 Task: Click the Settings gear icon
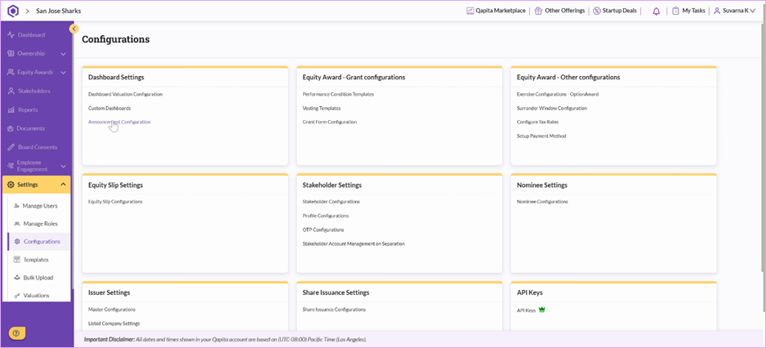[x=11, y=185]
